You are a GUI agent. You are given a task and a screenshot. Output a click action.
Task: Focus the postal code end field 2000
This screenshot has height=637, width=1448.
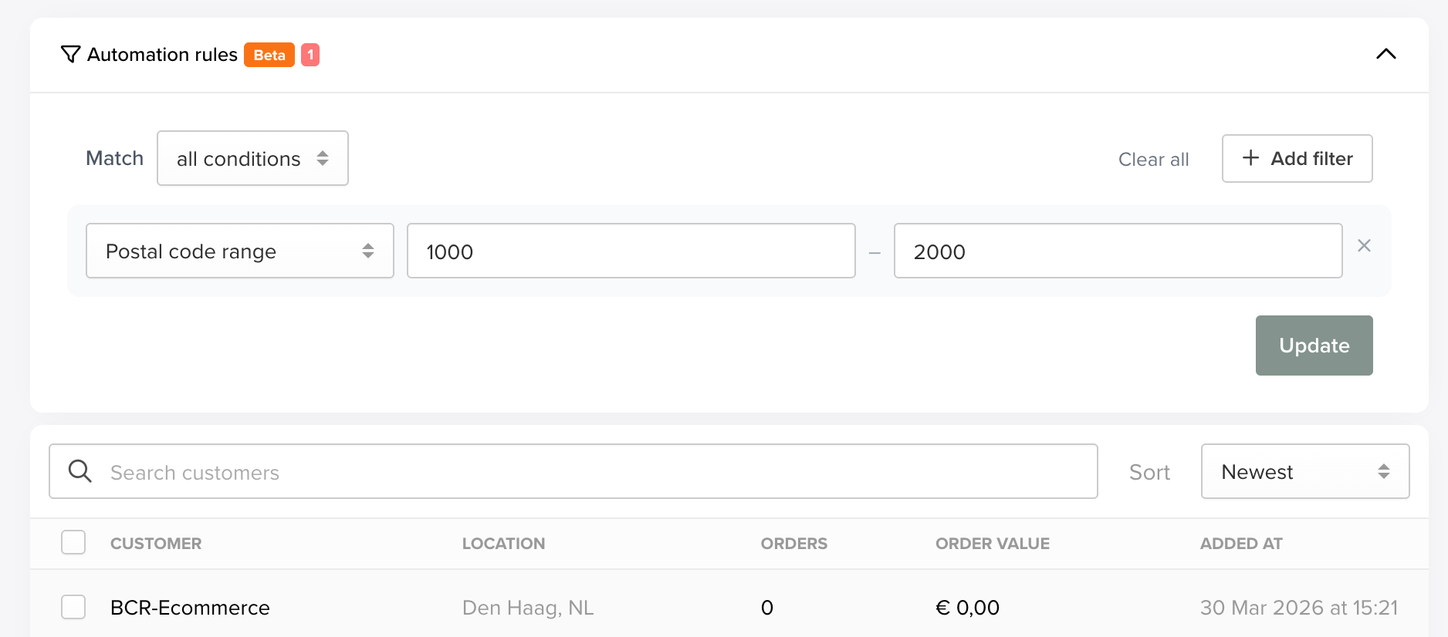pos(1118,251)
